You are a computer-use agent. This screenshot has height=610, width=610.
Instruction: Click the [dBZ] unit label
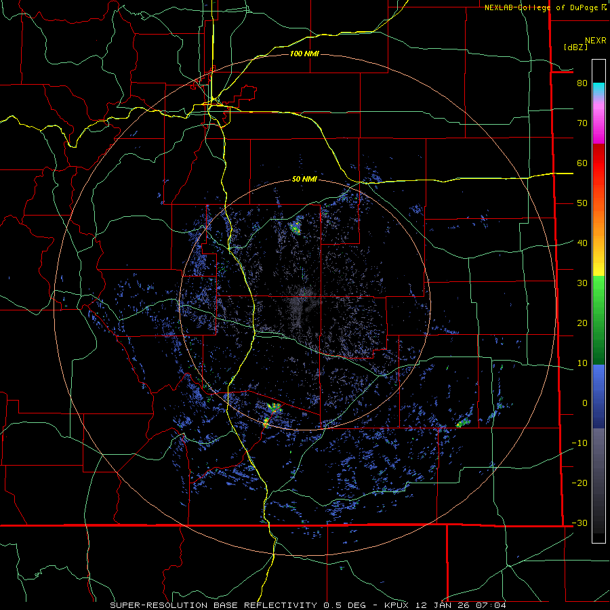click(x=575, y=47)
